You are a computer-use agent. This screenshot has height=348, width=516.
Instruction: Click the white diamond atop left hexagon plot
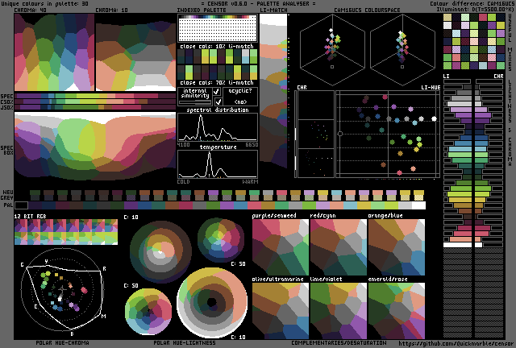pyautogui.click(x=331, y=31)
